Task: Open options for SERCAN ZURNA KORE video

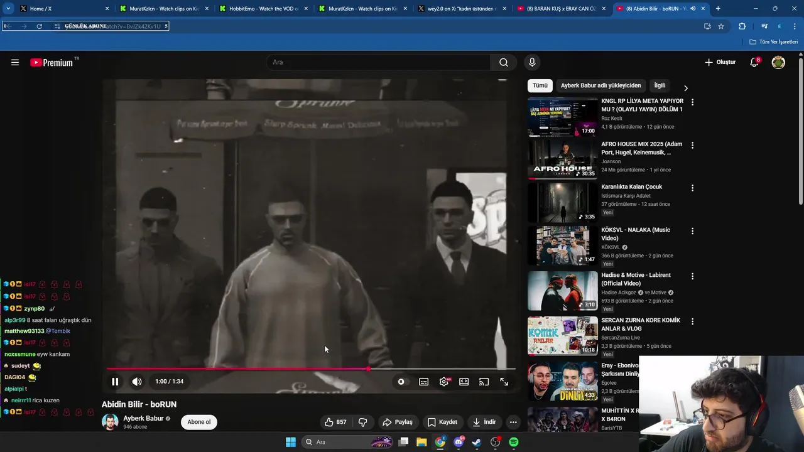Action: click(x=692, y=321)
